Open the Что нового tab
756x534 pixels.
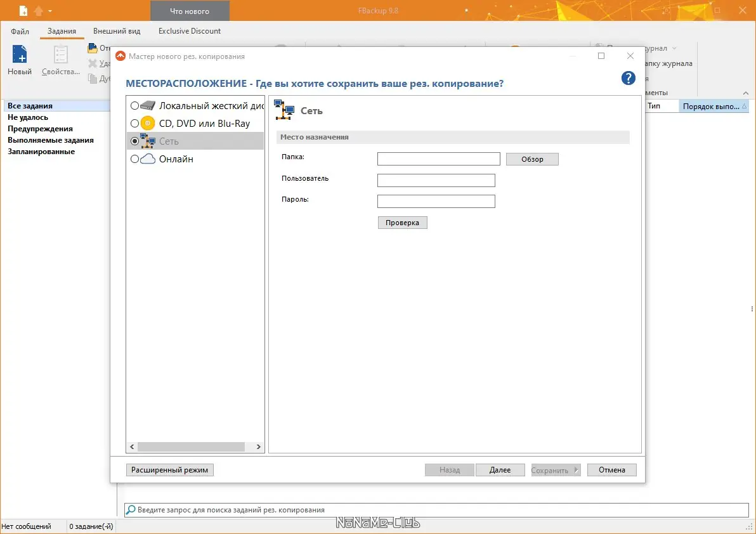click(190, 11)
